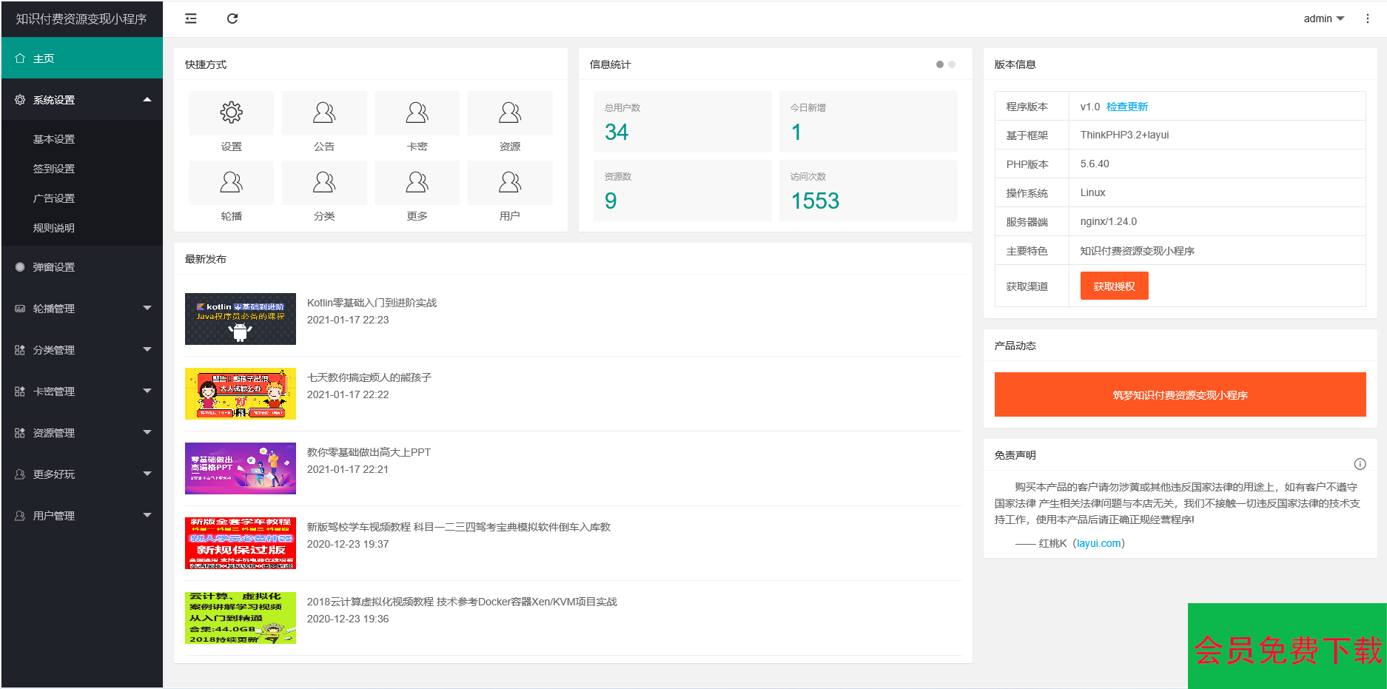Click the 获取授权 button

[x=1114, y=286]
